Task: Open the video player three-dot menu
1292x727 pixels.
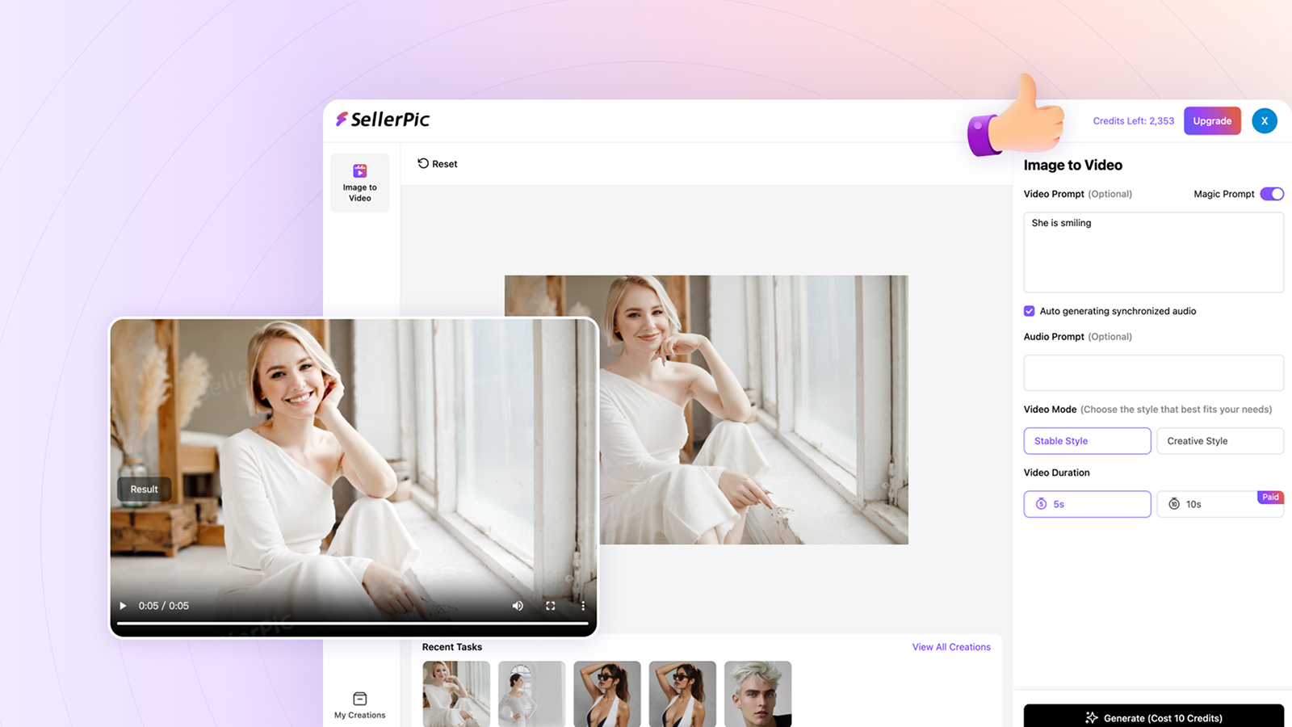Action: (x=583, y=605)
